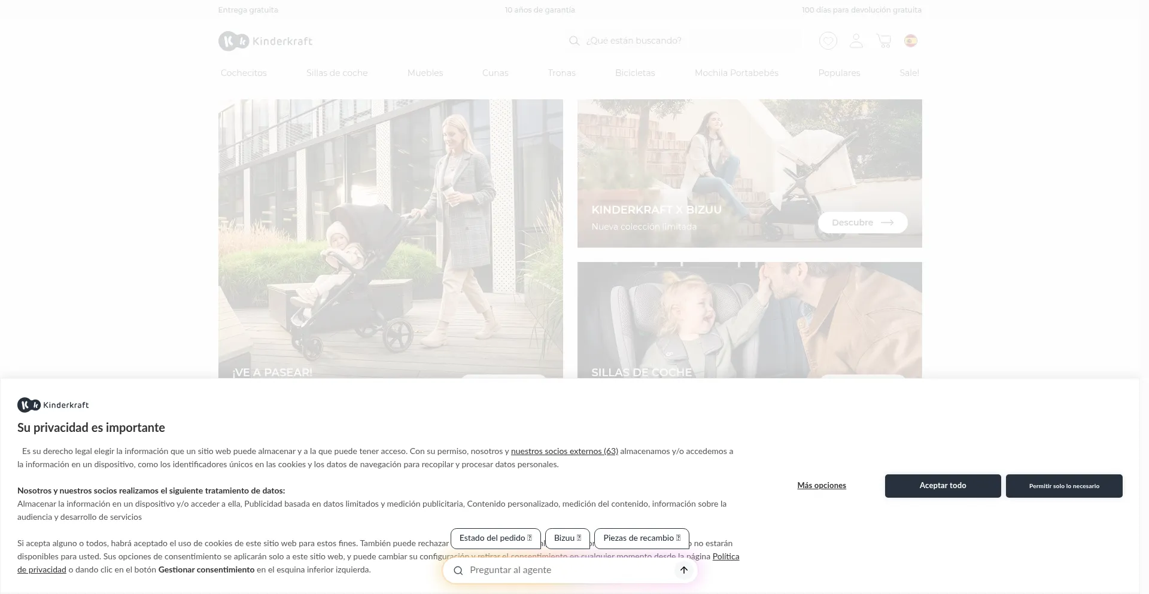Select the Spain flag language icon
Viewport: 1149px width, 594px height.
911,41
